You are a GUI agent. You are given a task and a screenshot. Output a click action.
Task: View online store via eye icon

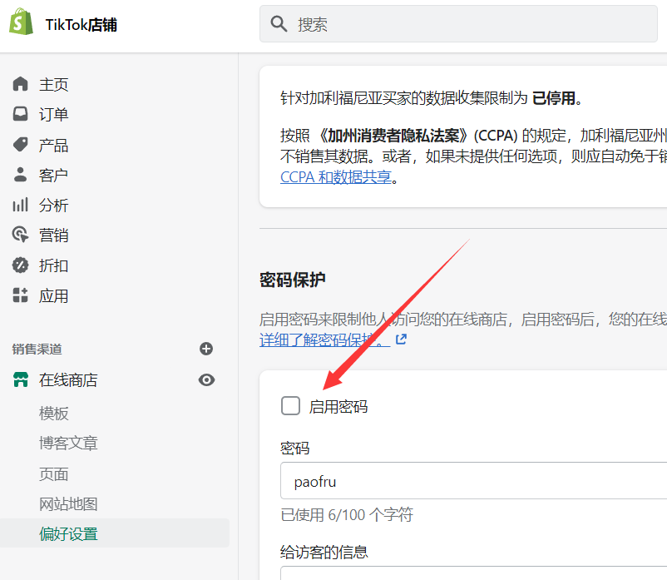tap(206, 380)
